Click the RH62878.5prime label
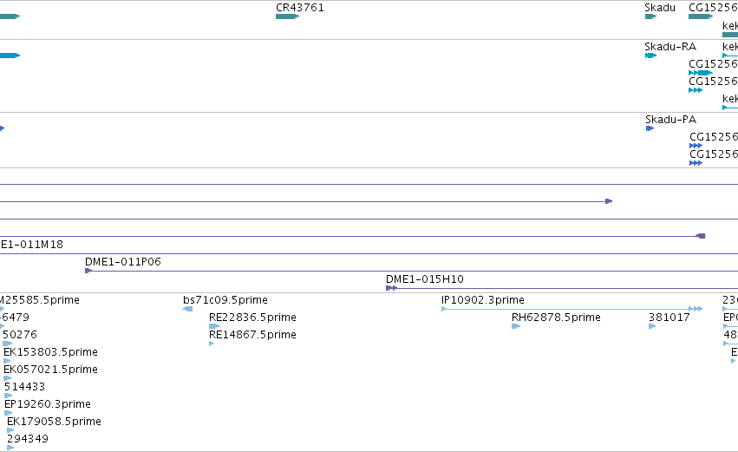The height and width of the screenshot is (452, 738). pos(557,318)
